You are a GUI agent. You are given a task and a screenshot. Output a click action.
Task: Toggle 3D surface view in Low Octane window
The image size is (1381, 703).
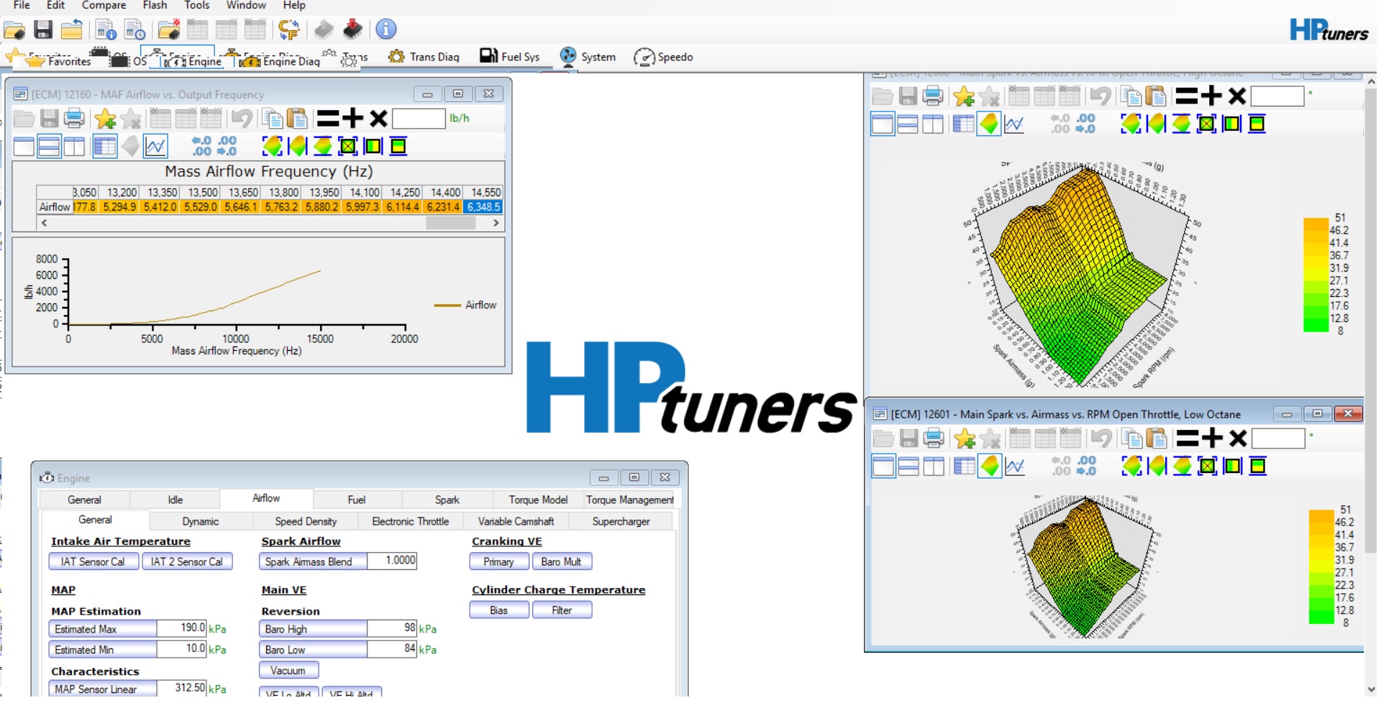pos(990,466)
